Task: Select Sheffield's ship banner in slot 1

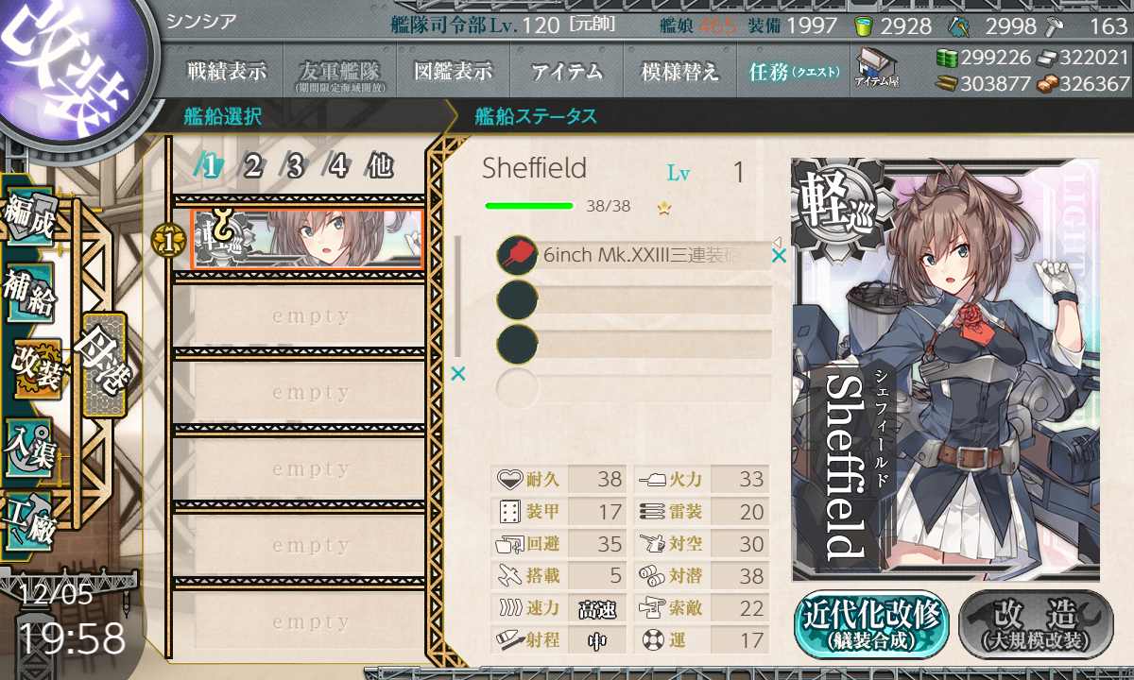Action: (307, 239)
